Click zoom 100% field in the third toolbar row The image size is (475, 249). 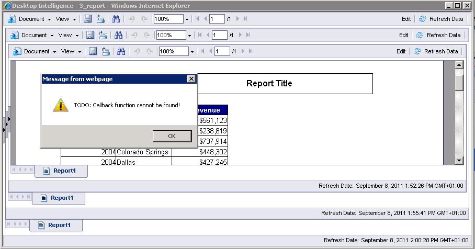point(174,51)
